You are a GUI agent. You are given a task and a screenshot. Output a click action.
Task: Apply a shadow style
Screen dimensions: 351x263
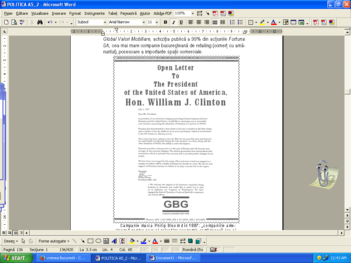191,241
